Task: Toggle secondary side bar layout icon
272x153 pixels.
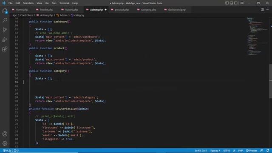Action: tap(236, 3)
